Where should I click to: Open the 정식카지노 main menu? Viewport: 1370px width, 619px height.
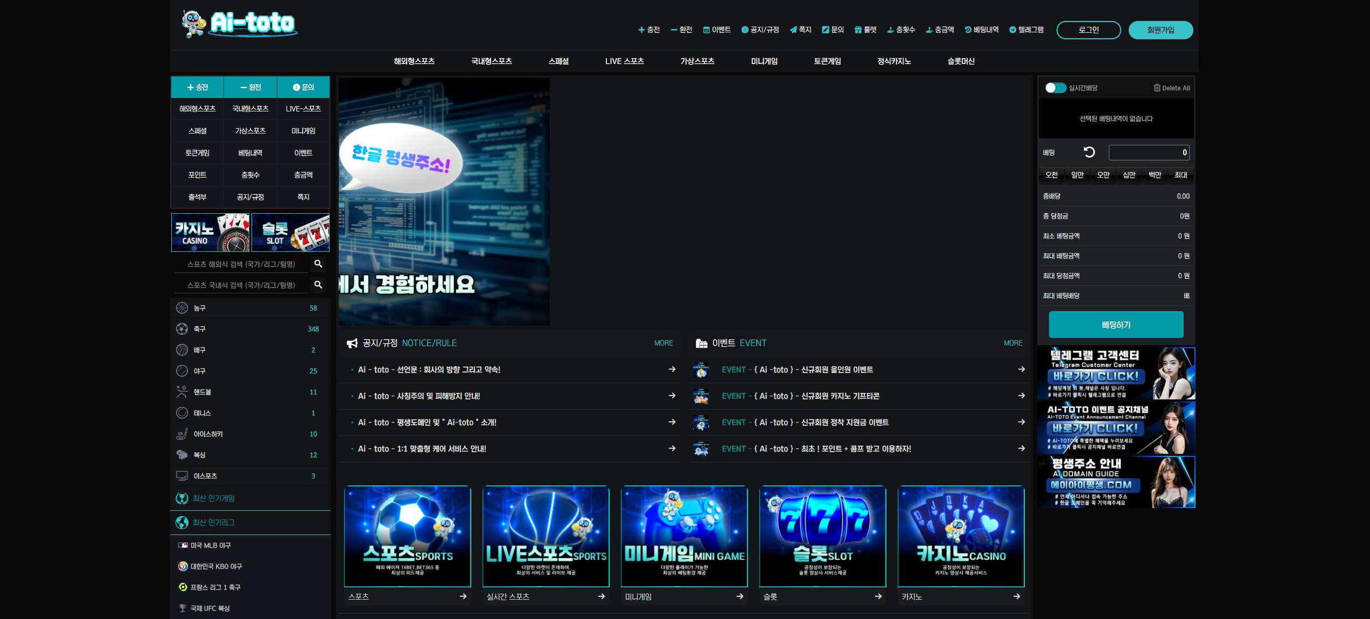[x=894, y=61]
